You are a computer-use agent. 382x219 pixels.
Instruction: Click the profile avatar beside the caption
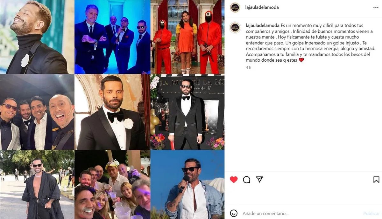[235, 27]
